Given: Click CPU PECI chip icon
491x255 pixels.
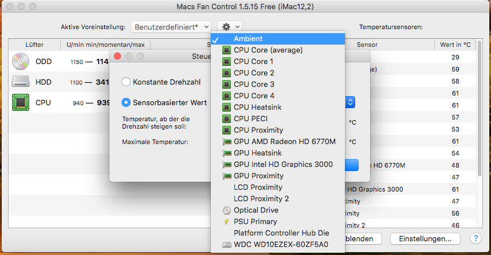Looking at the screenshot, I should [226, 119].
